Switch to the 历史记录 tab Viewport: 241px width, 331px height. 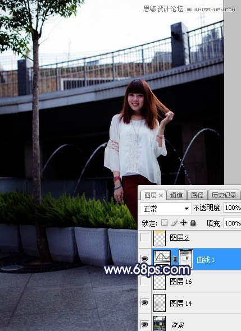tap(224, 195)
